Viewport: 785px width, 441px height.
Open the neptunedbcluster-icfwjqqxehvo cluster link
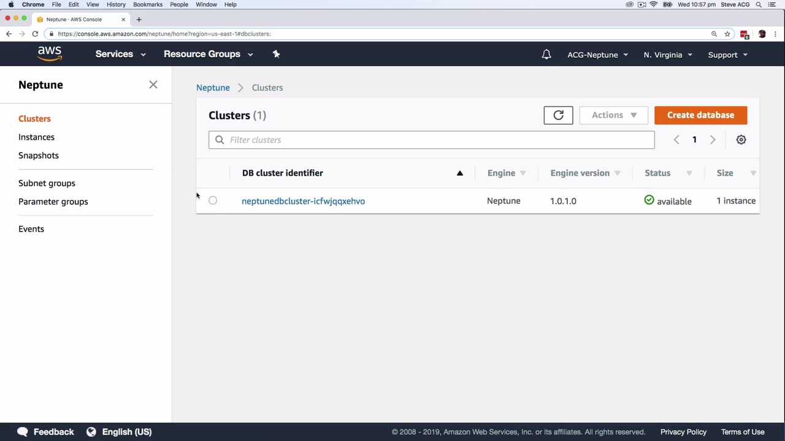click(x=303, y=201)
